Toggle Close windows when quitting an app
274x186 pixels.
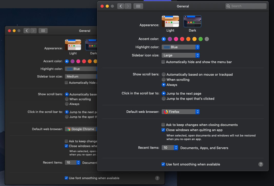(163, 130)
